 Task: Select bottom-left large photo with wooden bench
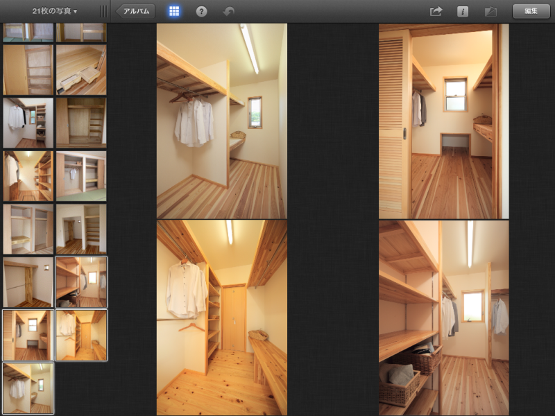click(221, 318)
